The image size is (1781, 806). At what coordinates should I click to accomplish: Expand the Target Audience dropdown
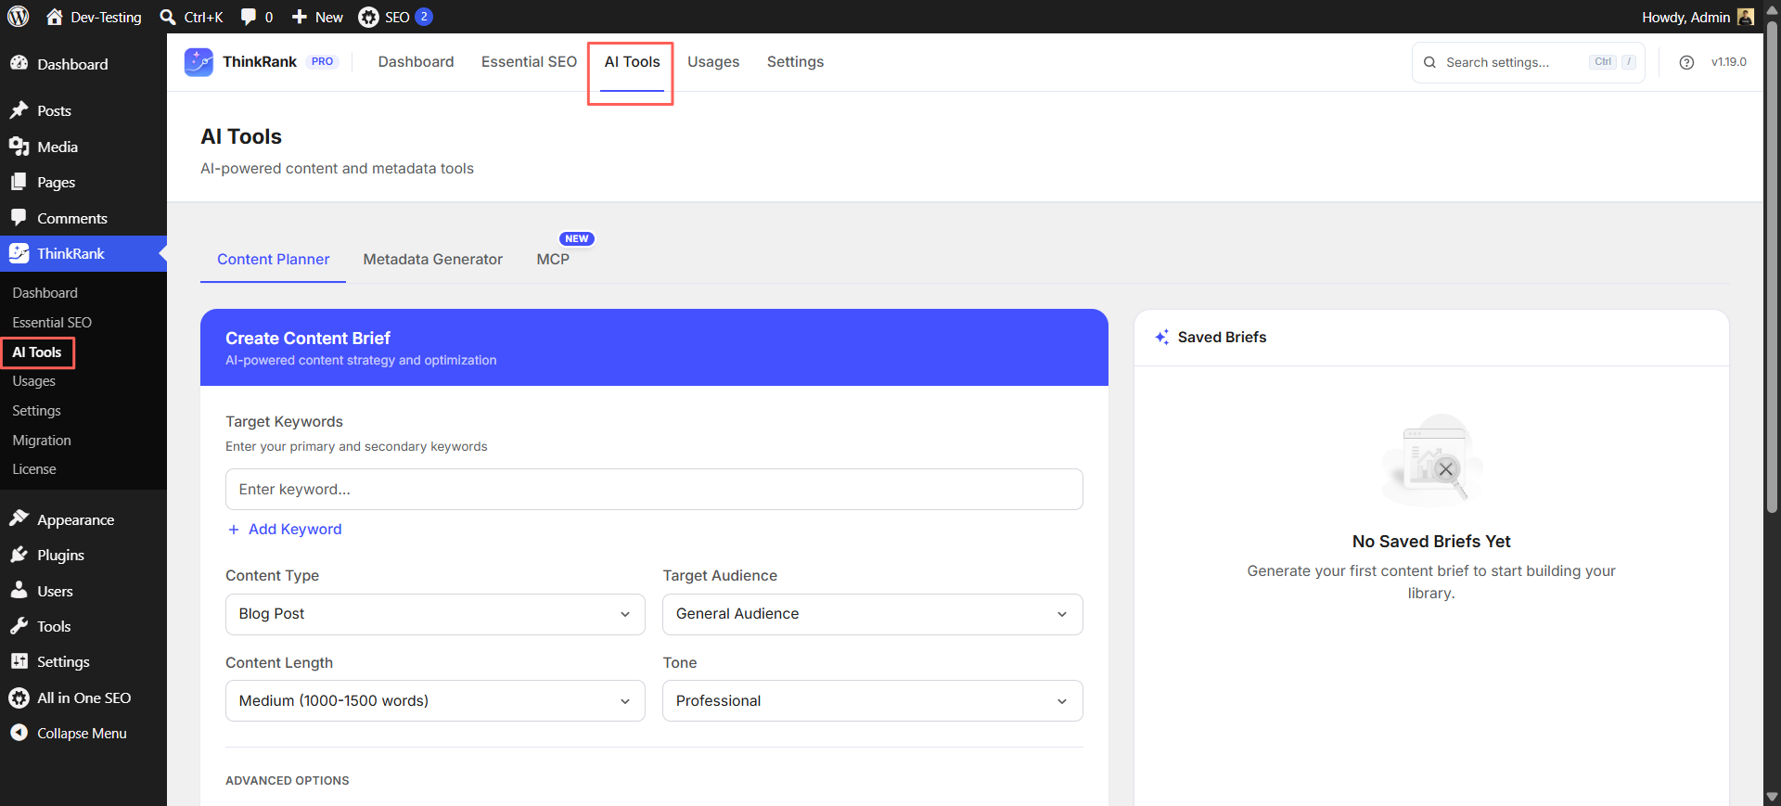click(x=872, y=614)
